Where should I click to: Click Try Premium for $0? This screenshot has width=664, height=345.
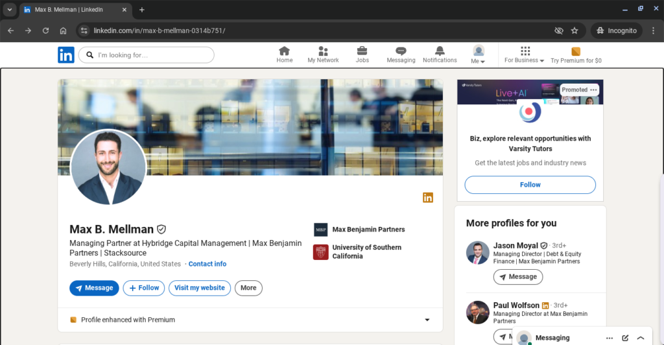click(x=576, y=55)
